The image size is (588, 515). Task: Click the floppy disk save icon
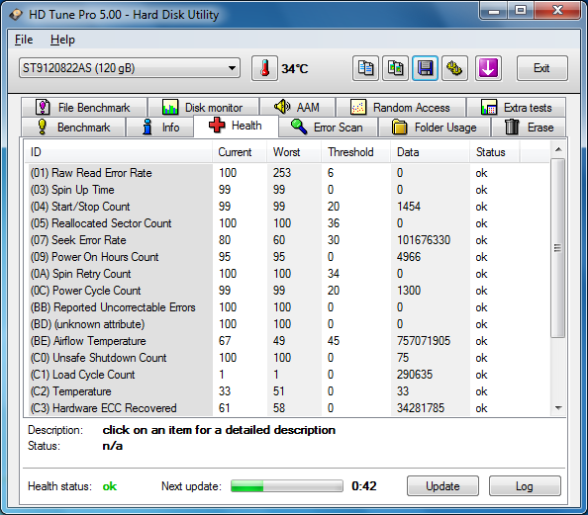click(x=425, y=68)
